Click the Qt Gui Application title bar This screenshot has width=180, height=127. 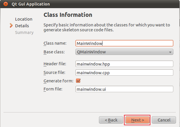(x=87, y=4)
